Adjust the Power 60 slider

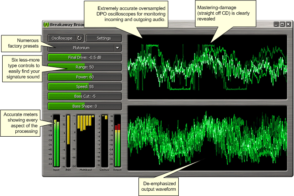point(85,77)
